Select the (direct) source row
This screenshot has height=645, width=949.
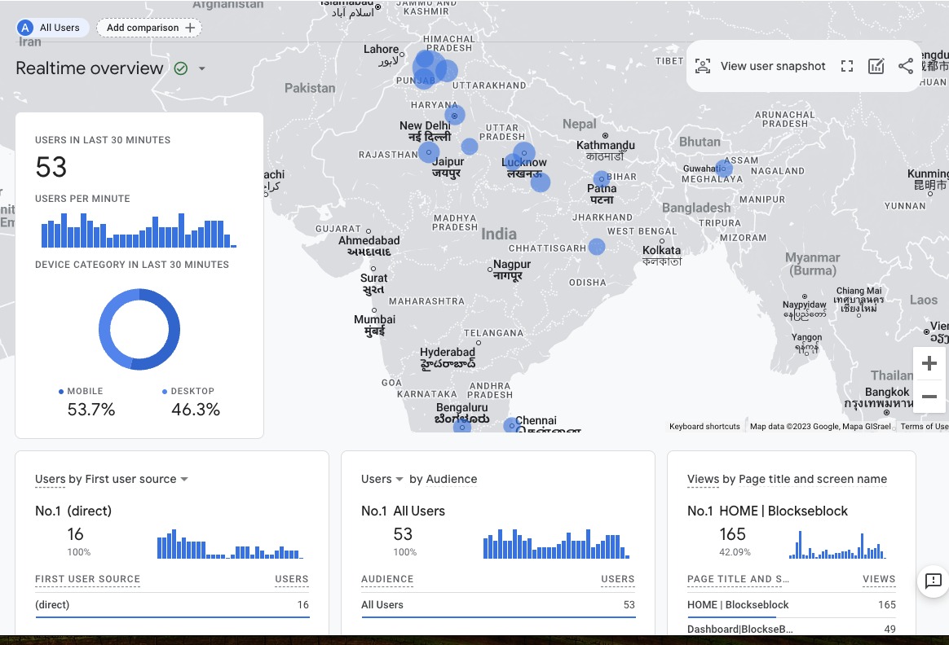coord(172,604)
